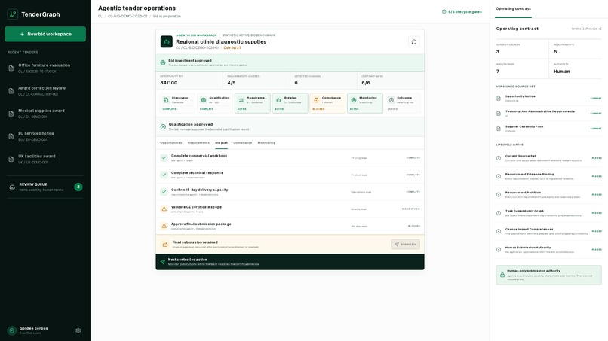This screenshot has width=608, height=341.
Task: Click the Qualification approved check icon
Action: [163, 126]
